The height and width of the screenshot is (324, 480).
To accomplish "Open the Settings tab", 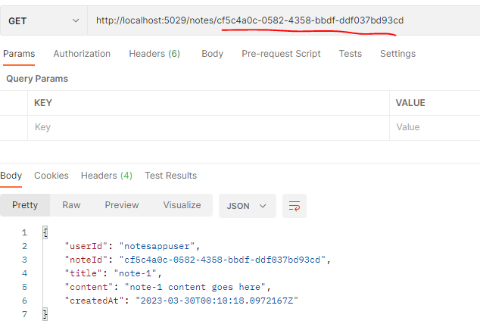I will [x=397, y=54].
